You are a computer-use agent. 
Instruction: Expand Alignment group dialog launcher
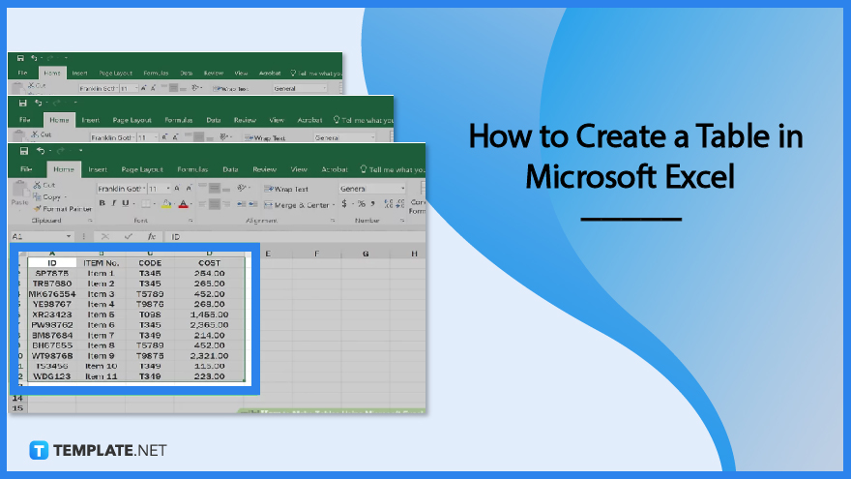tap(332, 221)
